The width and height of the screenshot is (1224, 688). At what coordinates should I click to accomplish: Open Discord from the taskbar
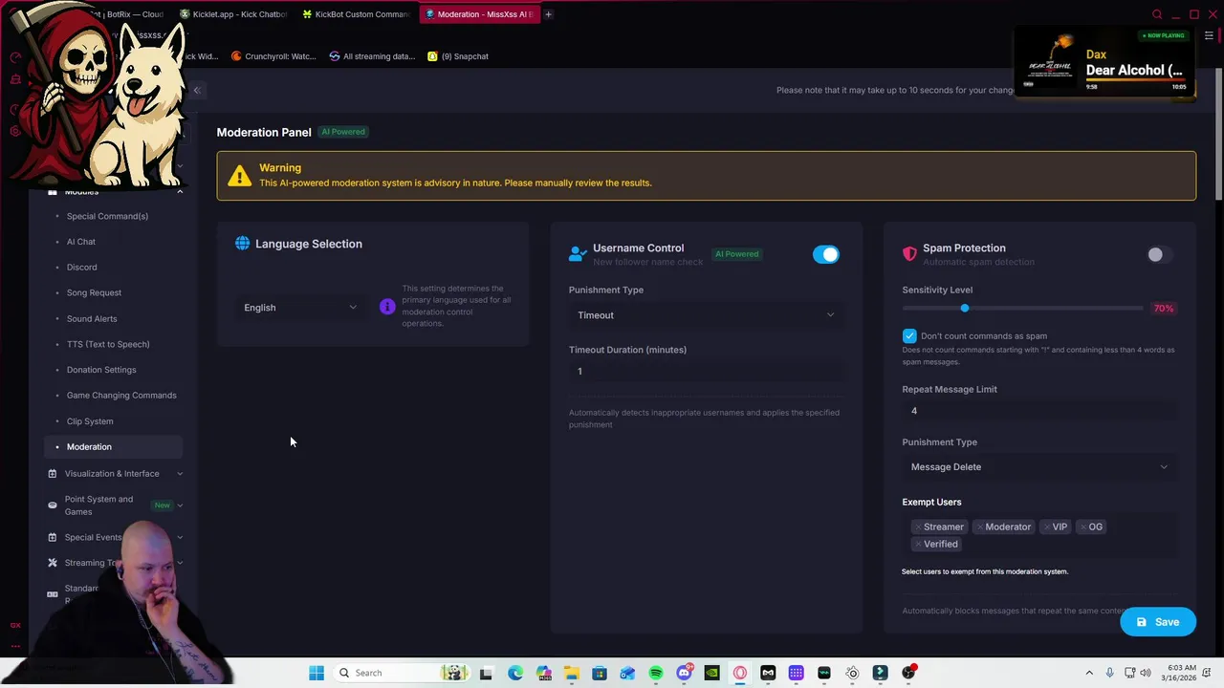(684, 673)
